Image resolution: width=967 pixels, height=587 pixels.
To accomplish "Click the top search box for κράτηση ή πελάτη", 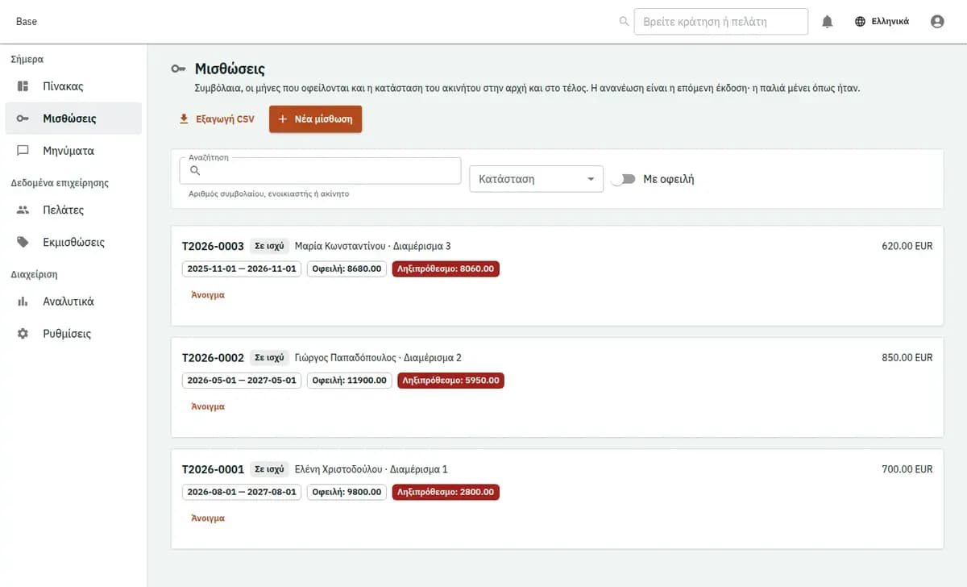I will coord(721,22).
